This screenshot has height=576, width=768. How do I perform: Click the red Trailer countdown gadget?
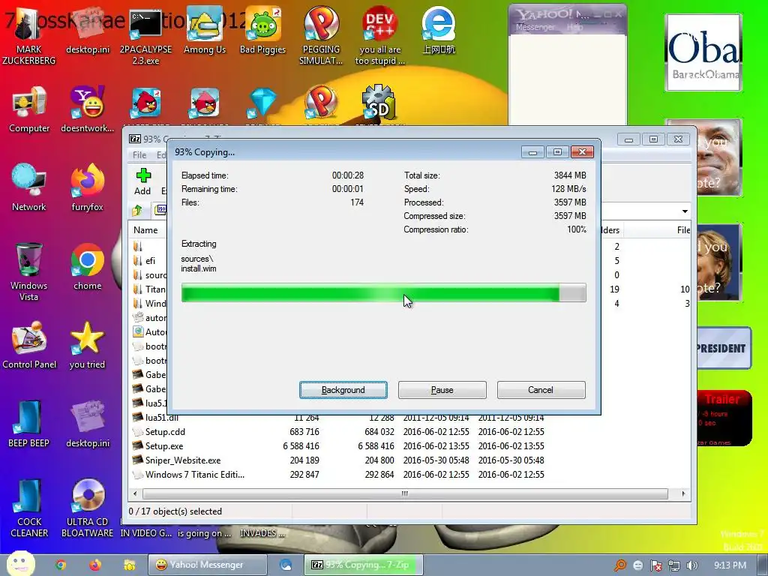[x=724, y=418]
